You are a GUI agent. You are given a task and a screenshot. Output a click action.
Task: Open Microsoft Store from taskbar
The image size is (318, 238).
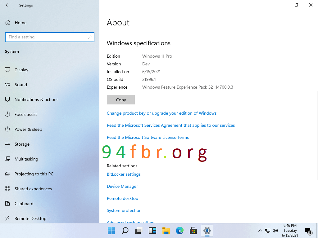tap(193, 231)
